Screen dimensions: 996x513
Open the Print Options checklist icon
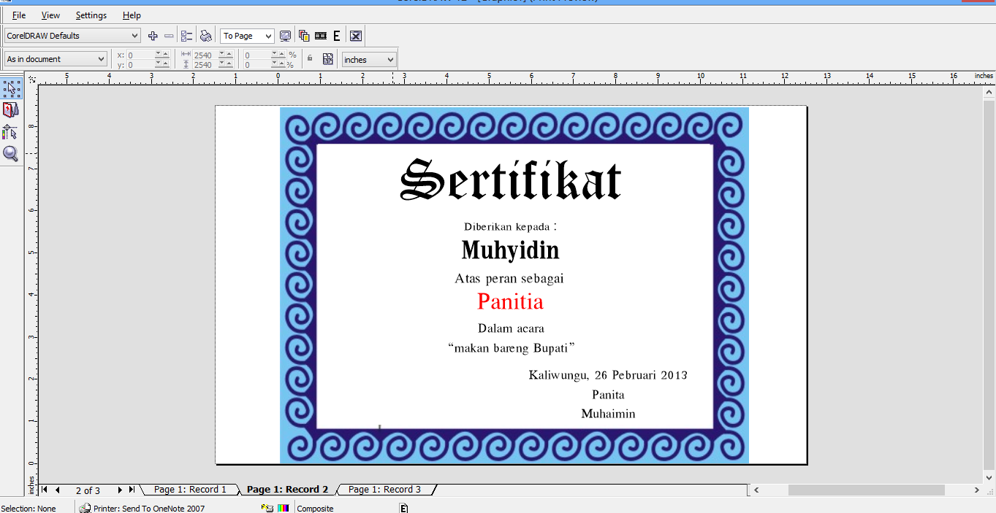[x=186, y=36]
